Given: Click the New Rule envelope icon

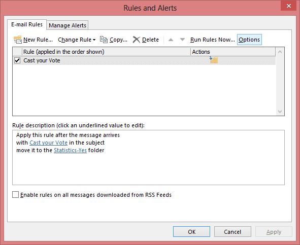Looking at the screenshot, I should [x=18, y=40].
